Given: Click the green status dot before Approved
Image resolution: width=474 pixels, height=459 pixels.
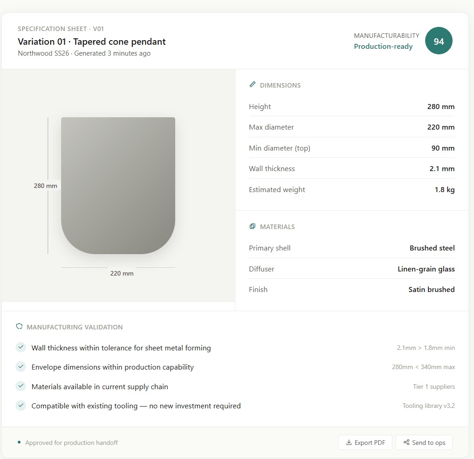Looking at the screenshot, I should click(19, 443).
